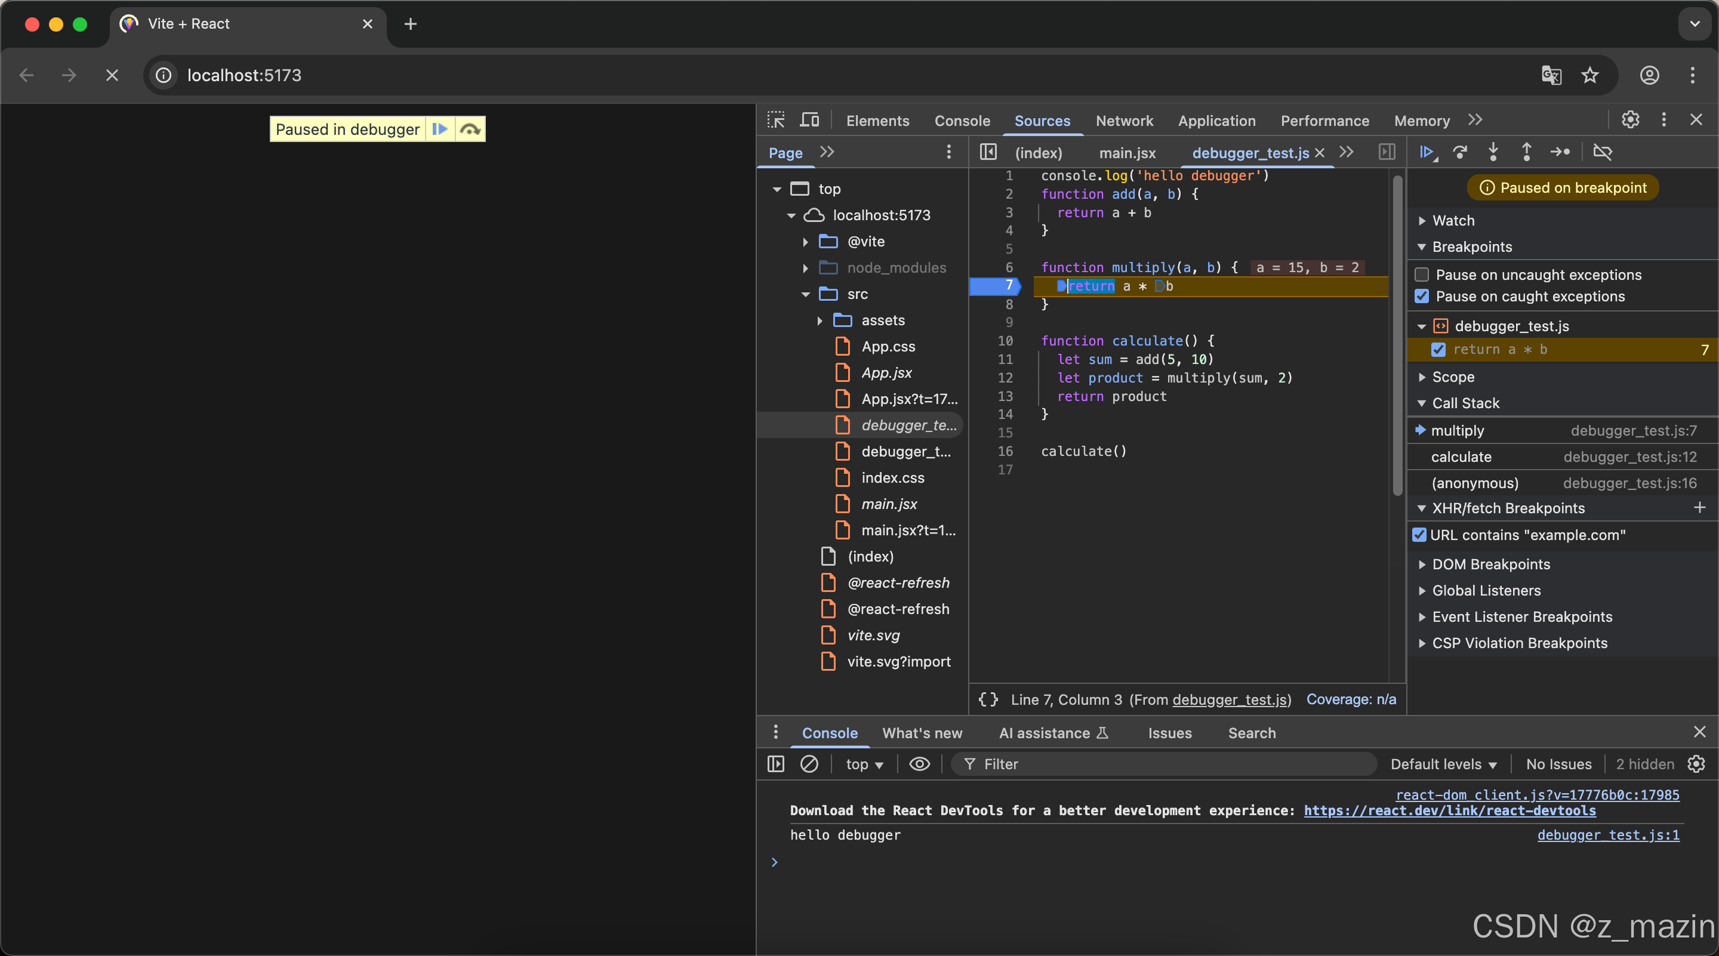Enable Pause on uncaught exceptions
This screenshot has width=1719, height=956.
[1422, 275]
